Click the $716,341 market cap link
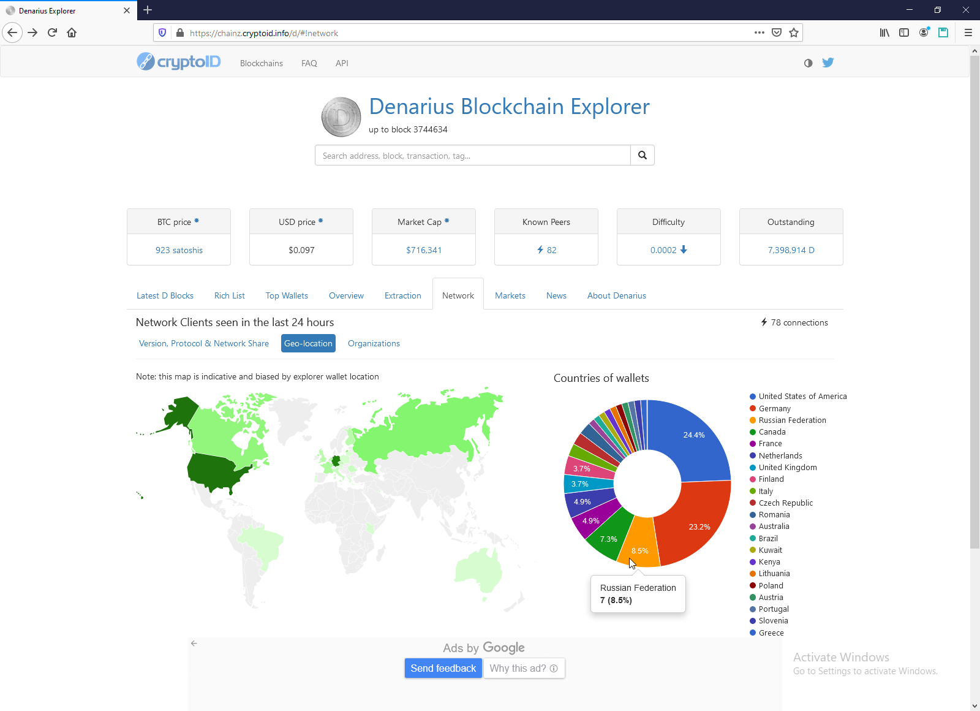The image size is (980, 711). [424, 250]
